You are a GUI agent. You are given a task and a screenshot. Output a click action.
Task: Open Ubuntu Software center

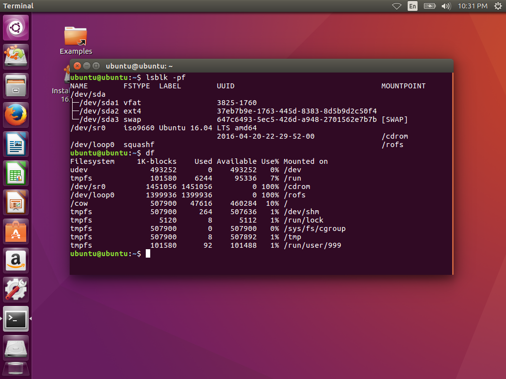click(x=16, y=231)
